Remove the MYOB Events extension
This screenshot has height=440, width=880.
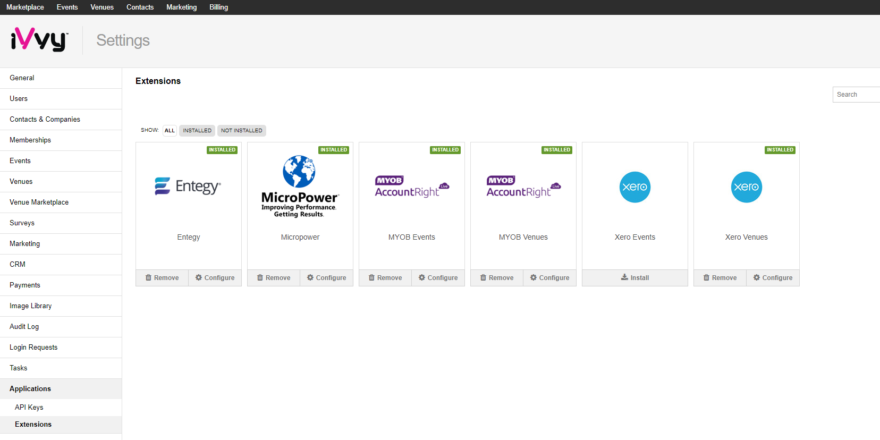tap(385, 278)
